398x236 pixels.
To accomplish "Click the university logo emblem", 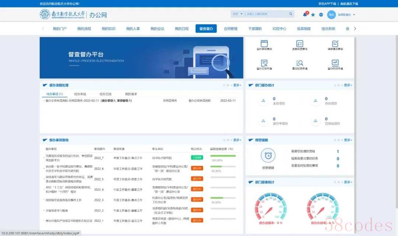I will click(x=45, y=14).
